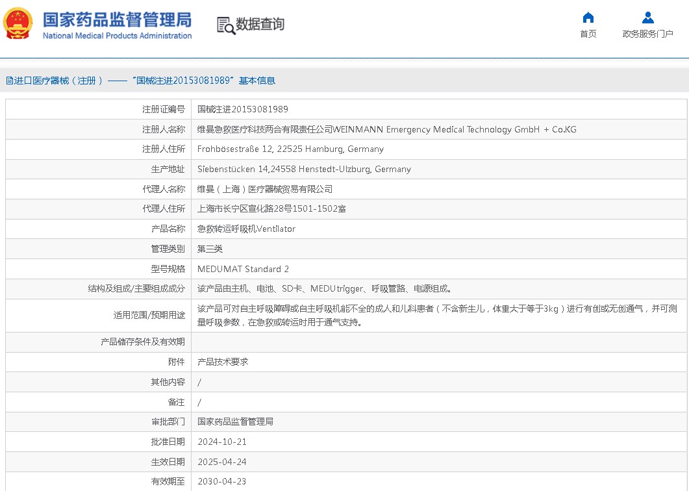Click 国家药品监督管理局 header title
The width and height of the screenshot is (689, 491).
117,19
